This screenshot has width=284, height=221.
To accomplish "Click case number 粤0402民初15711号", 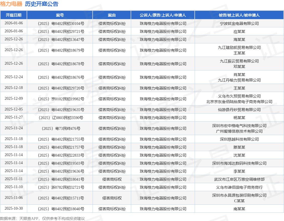I will 68,198.
